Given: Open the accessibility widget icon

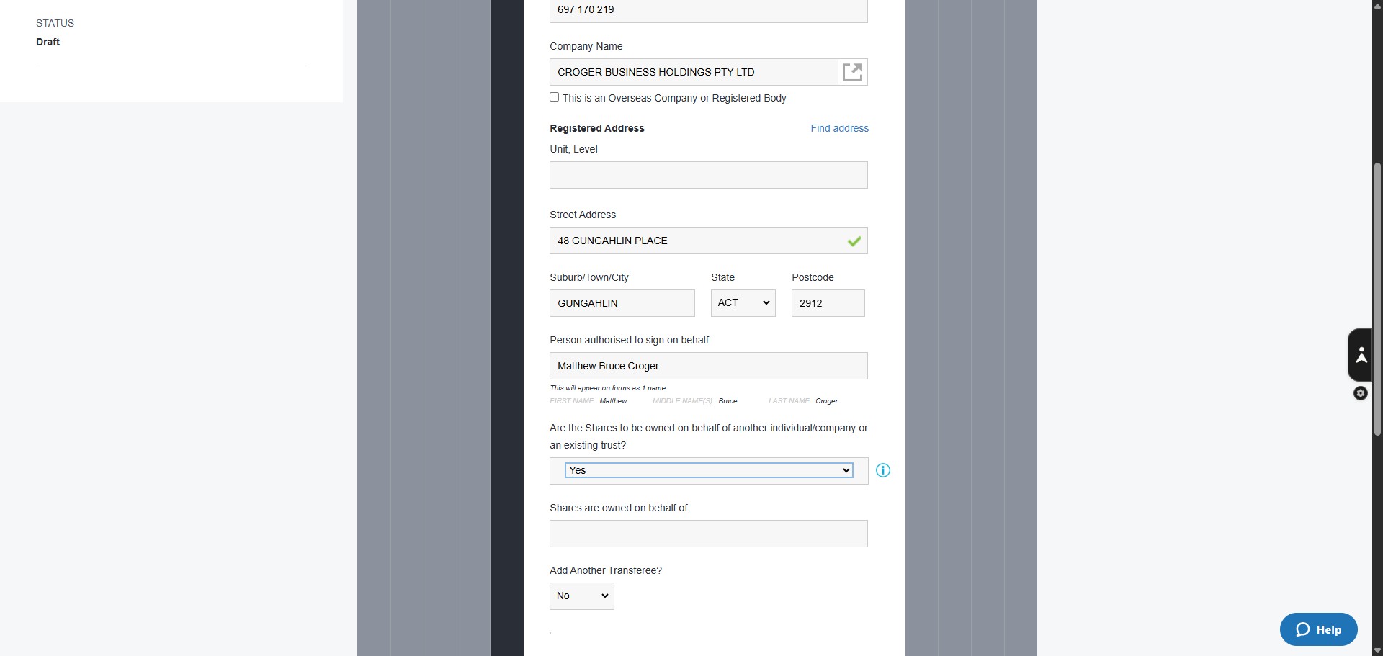Looking at the screenshot, I should [1361, 355].
